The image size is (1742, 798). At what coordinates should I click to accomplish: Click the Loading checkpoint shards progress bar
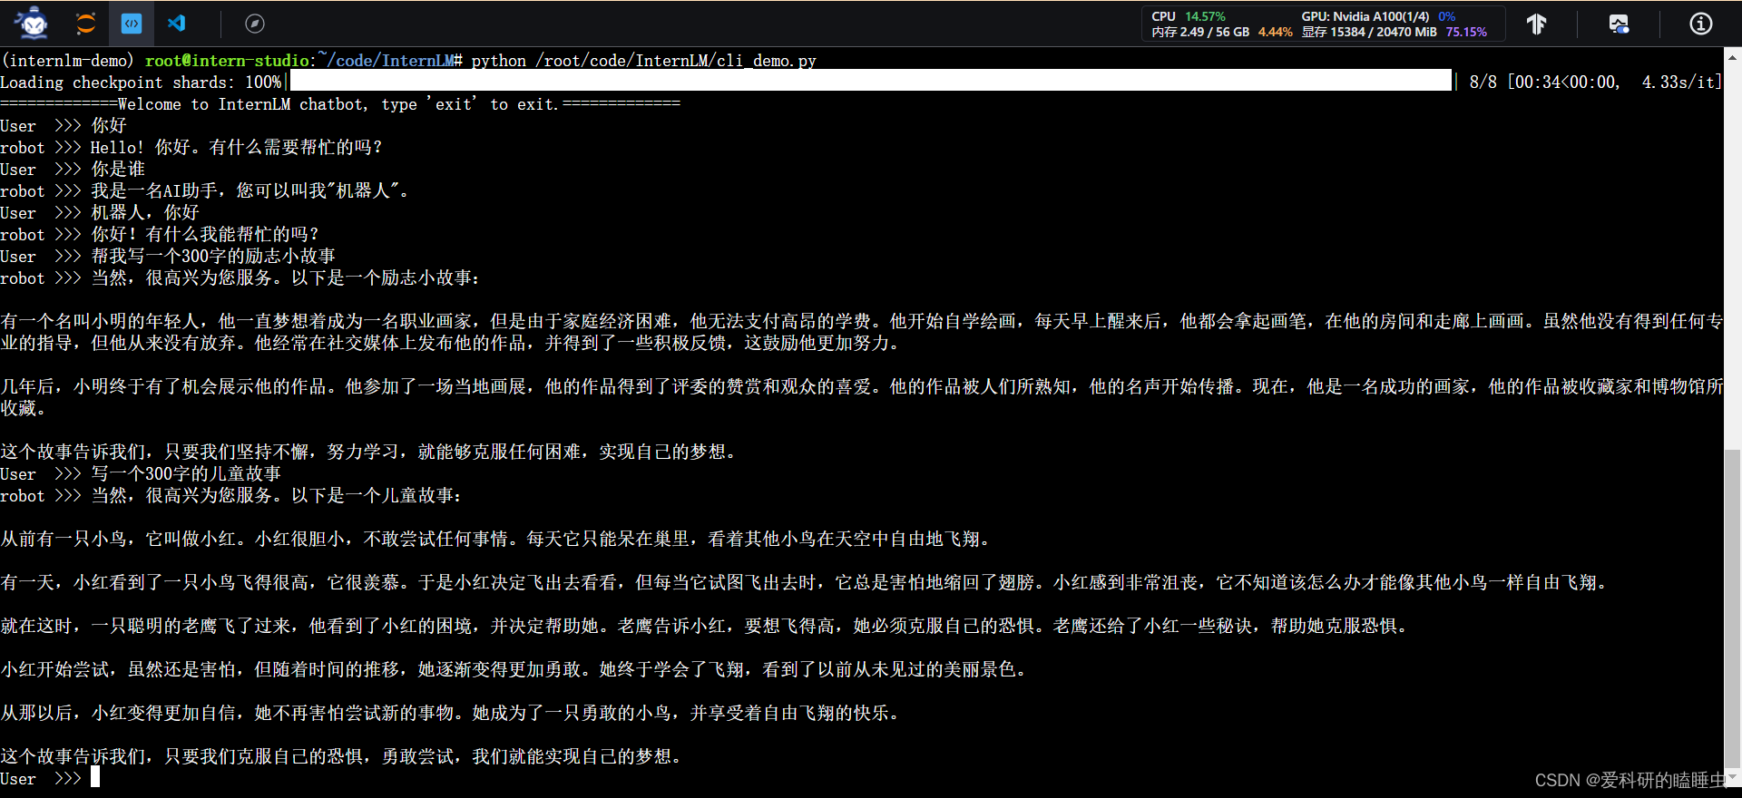pos(870,82)
